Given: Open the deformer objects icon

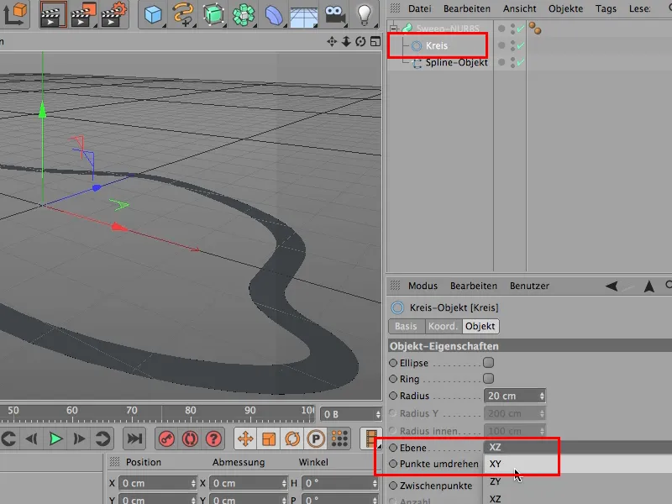Looking at the screenshot, I should click(x=274, y=14).
